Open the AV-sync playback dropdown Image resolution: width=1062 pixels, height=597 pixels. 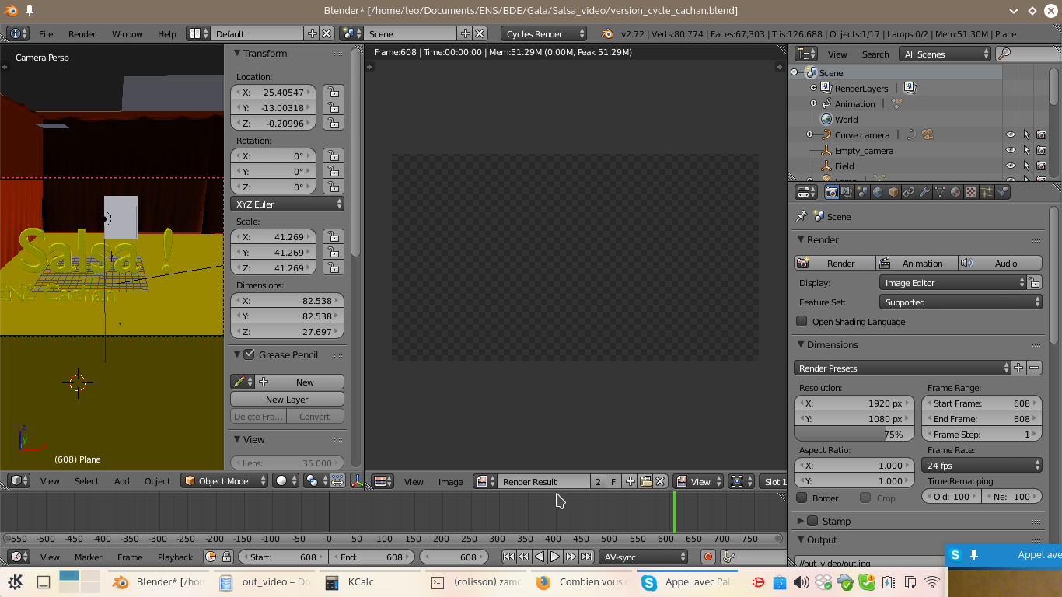(x=645, y=557)
